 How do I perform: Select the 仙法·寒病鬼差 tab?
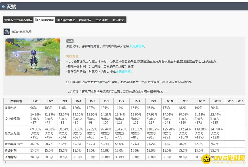tap(44, 20)
